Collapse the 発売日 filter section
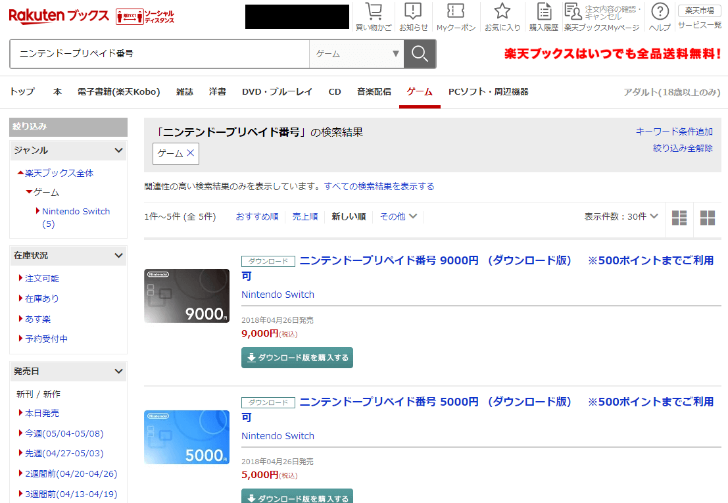 click(x=68, y=371)
